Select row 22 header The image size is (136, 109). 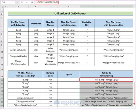coord(2,105)
